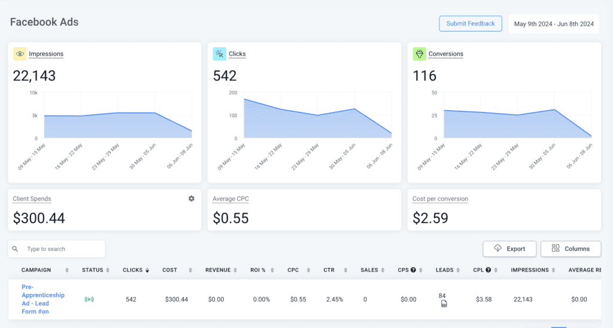Sort table by Clicks column
This screenshot has width=613, height=328.
(x=147, y=270)
